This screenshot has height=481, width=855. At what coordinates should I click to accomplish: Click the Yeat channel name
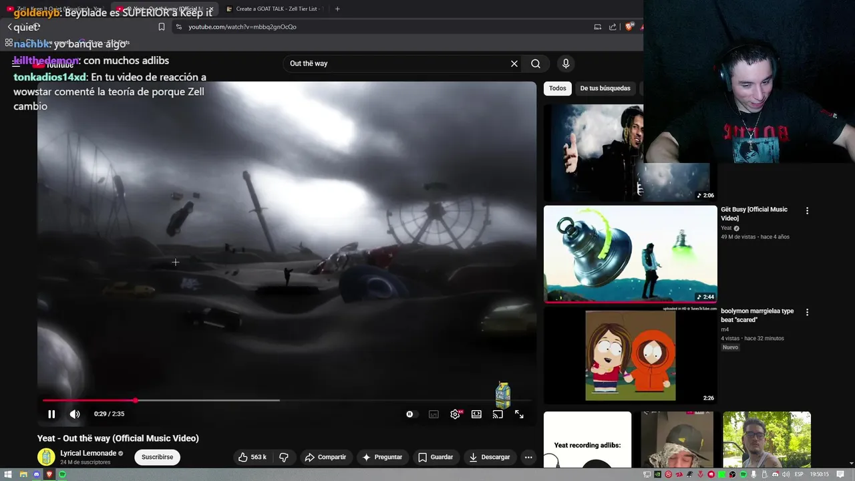726,228
